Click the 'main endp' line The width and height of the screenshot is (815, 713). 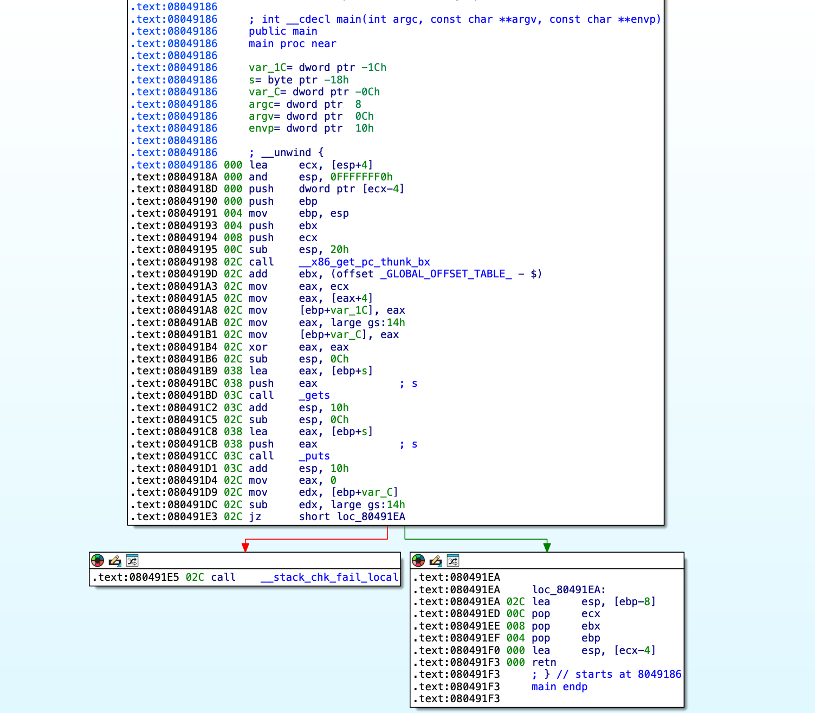coord(560,687)
